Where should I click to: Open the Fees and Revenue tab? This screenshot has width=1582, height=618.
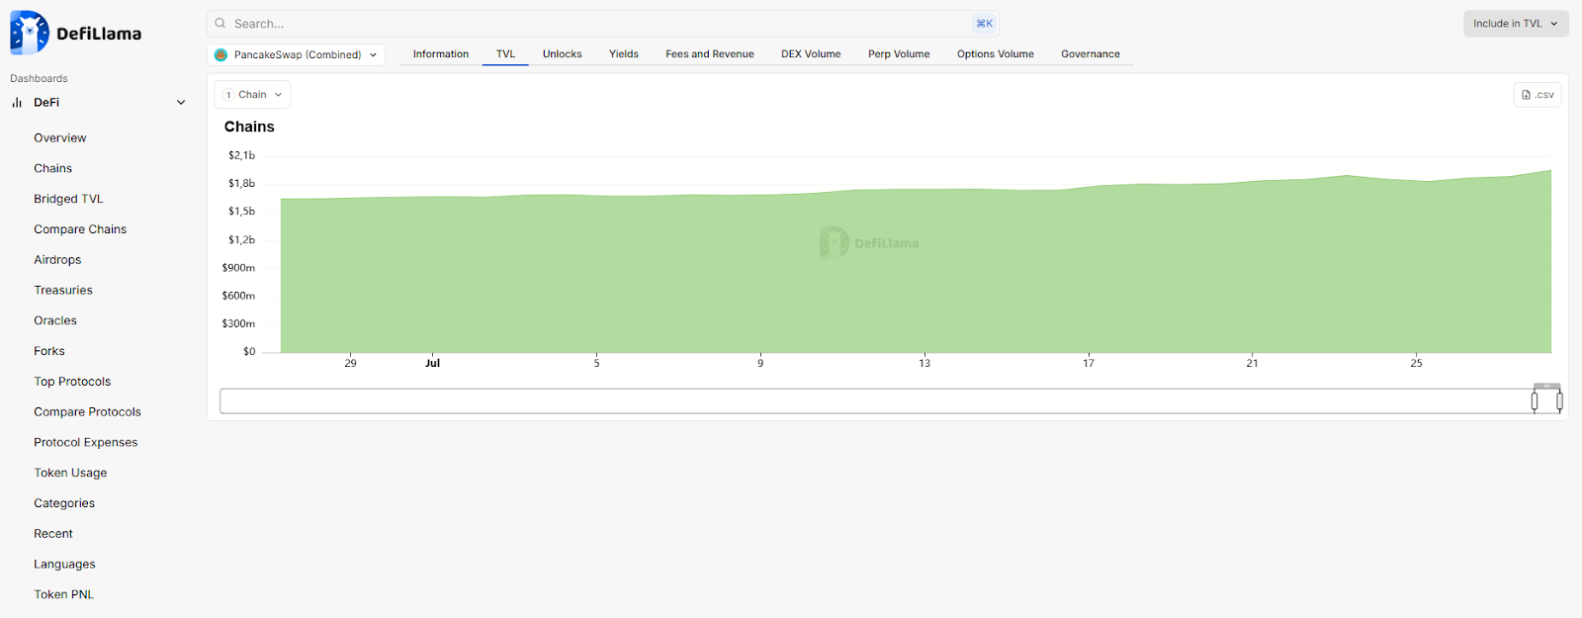[710, 54]
